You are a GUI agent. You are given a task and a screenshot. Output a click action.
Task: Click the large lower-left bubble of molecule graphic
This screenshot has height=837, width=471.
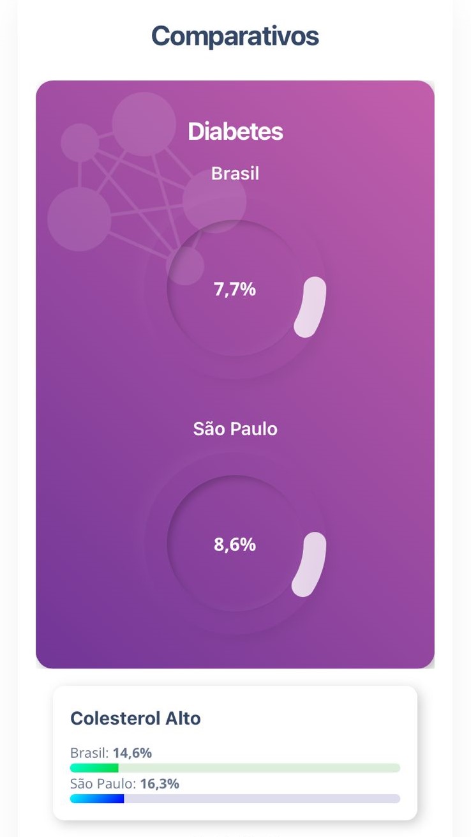pos(79,219)
